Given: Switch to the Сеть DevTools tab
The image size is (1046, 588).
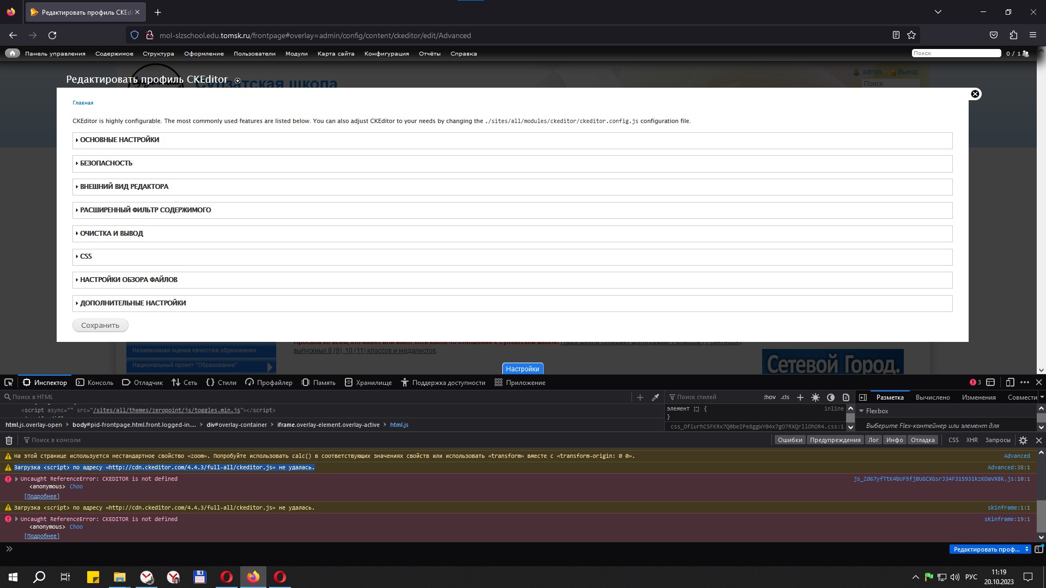Looking at the screenshot, I should (x=185, y=382).
